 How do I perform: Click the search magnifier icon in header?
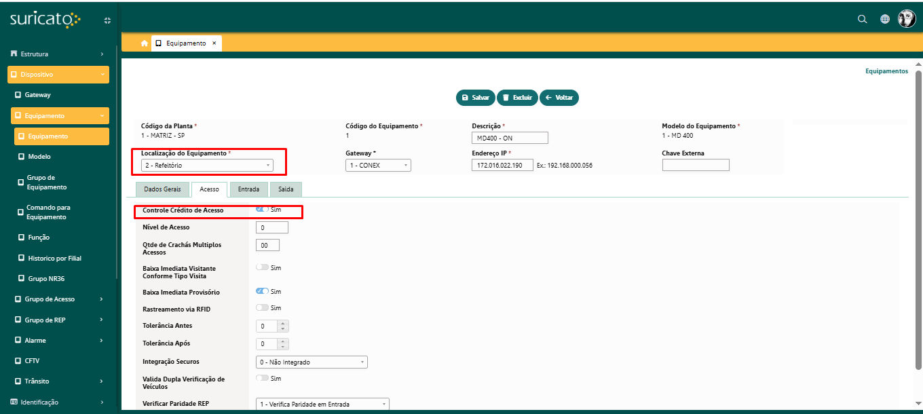click(863, 19)
